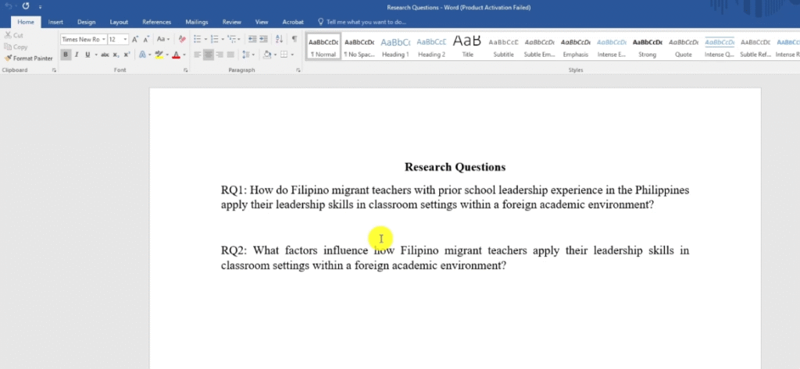Click the Format Painter brush icon
Image resolution: width=800 pixels, height=369 pixels.
(x=8, y=59)
